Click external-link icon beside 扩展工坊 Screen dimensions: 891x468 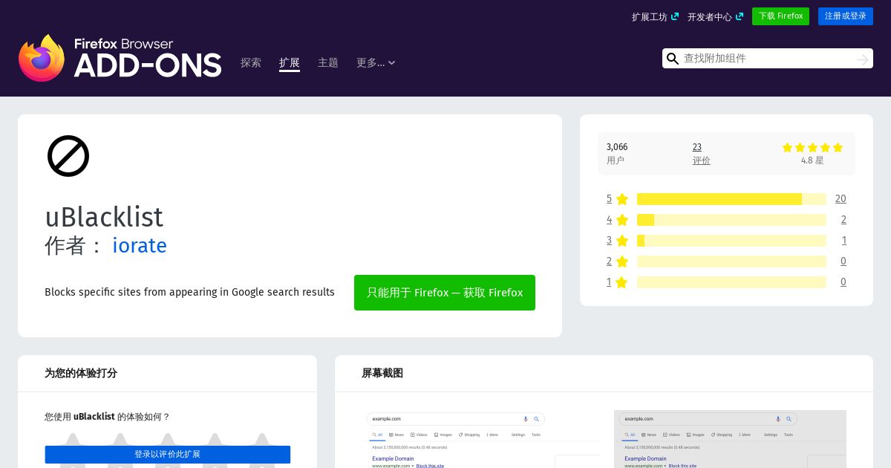pyautogui.click(x=674, y=16)
